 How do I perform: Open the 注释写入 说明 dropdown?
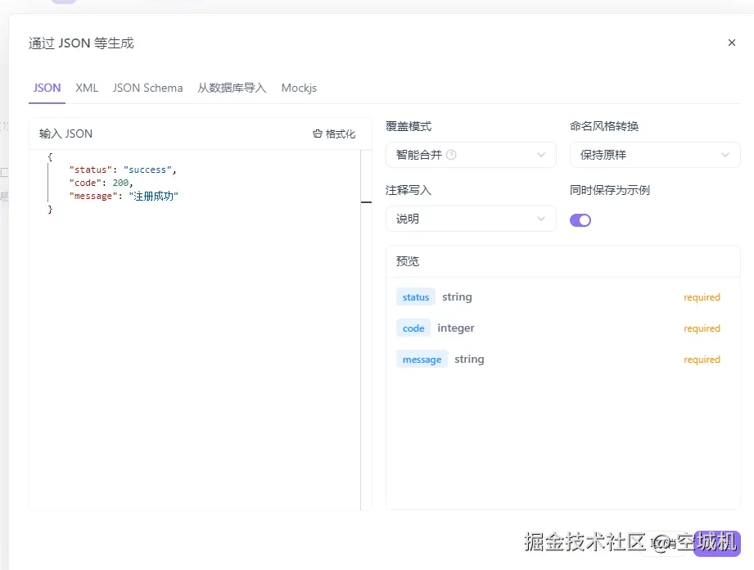tap(471, 219)
